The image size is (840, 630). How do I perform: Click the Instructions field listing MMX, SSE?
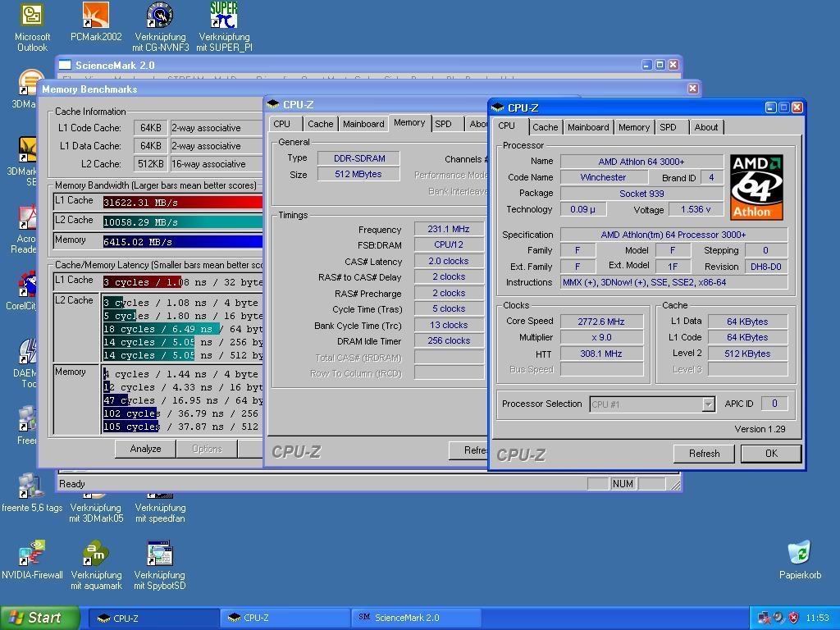point(674,282)
